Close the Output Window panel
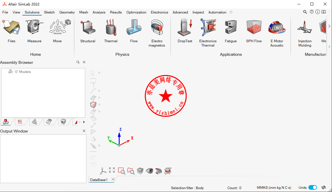The image size is (332, 192). 84,131
